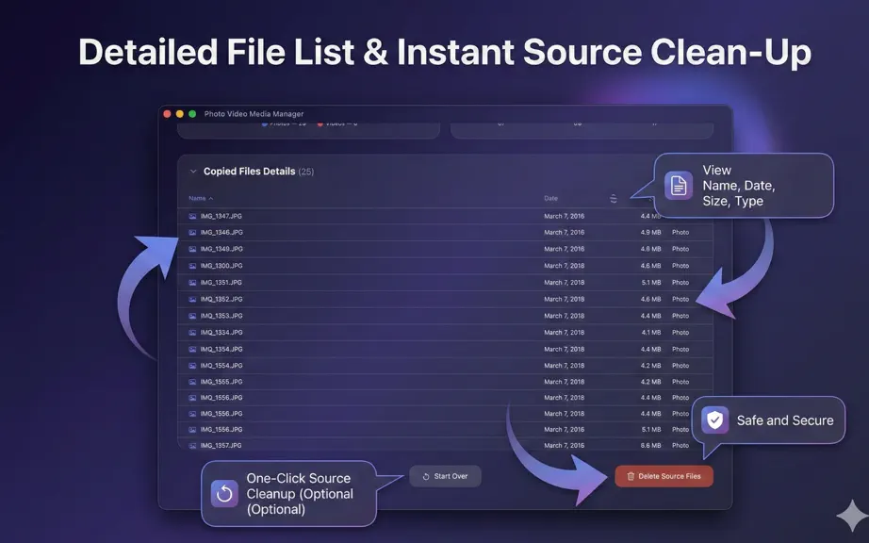Screen dimensions: 869x543
Task: Select the IMG_1357.JPG name in list
Action: click(221, 446)
